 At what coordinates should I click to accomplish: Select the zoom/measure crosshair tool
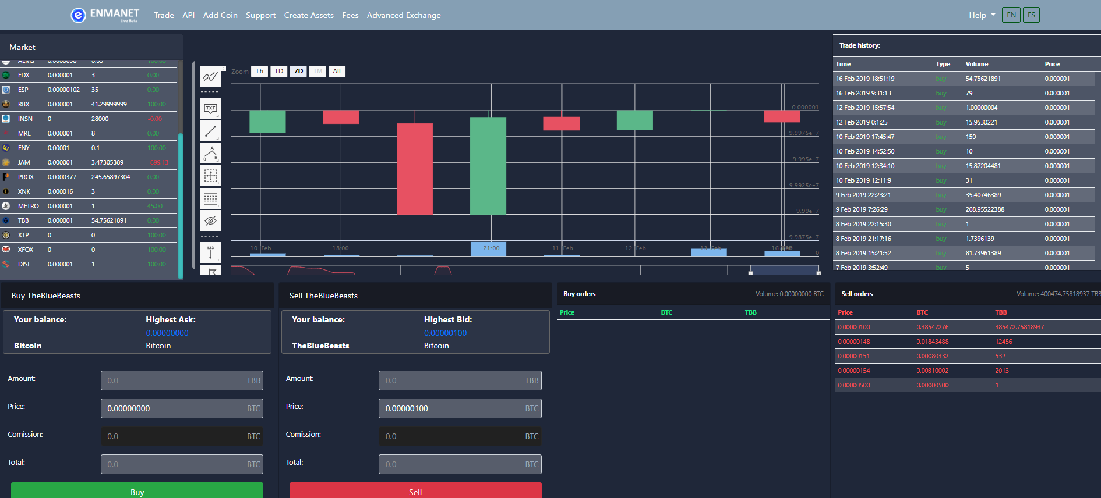(210, 176)
